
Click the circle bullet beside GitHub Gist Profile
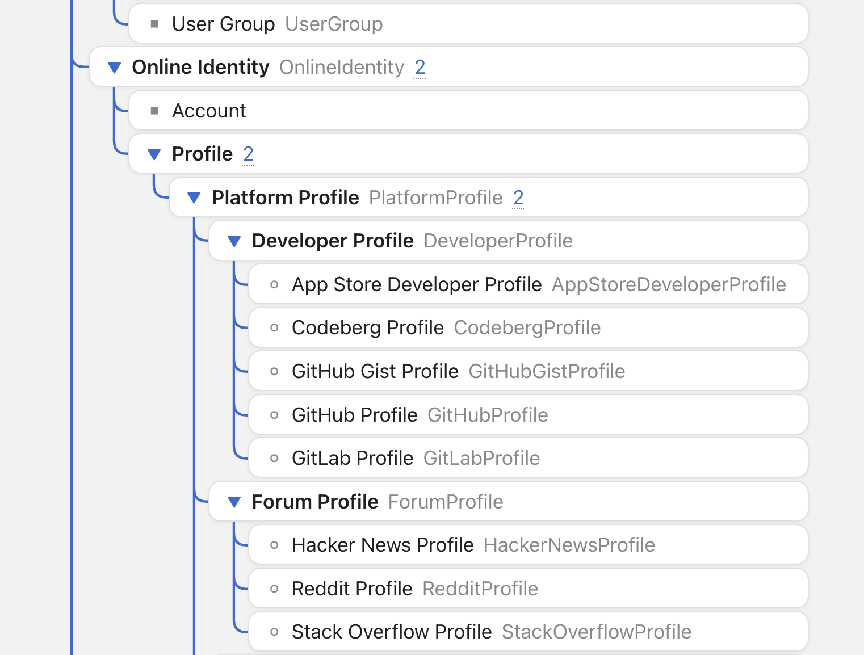tap(274, 371)
